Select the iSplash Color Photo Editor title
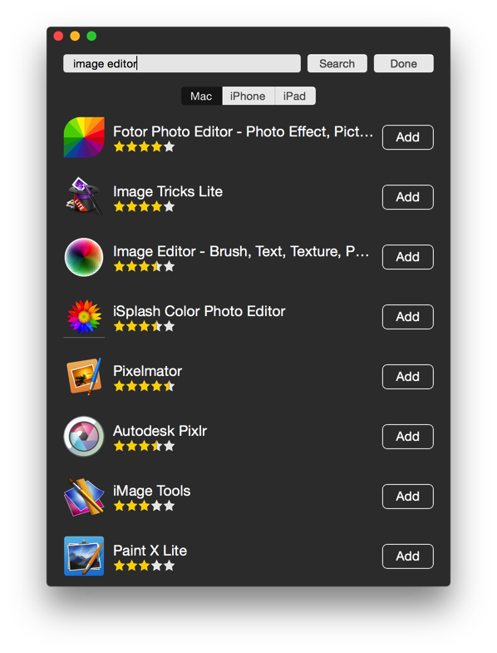Viewport: 497px width, 653px height. click(199, 311)
